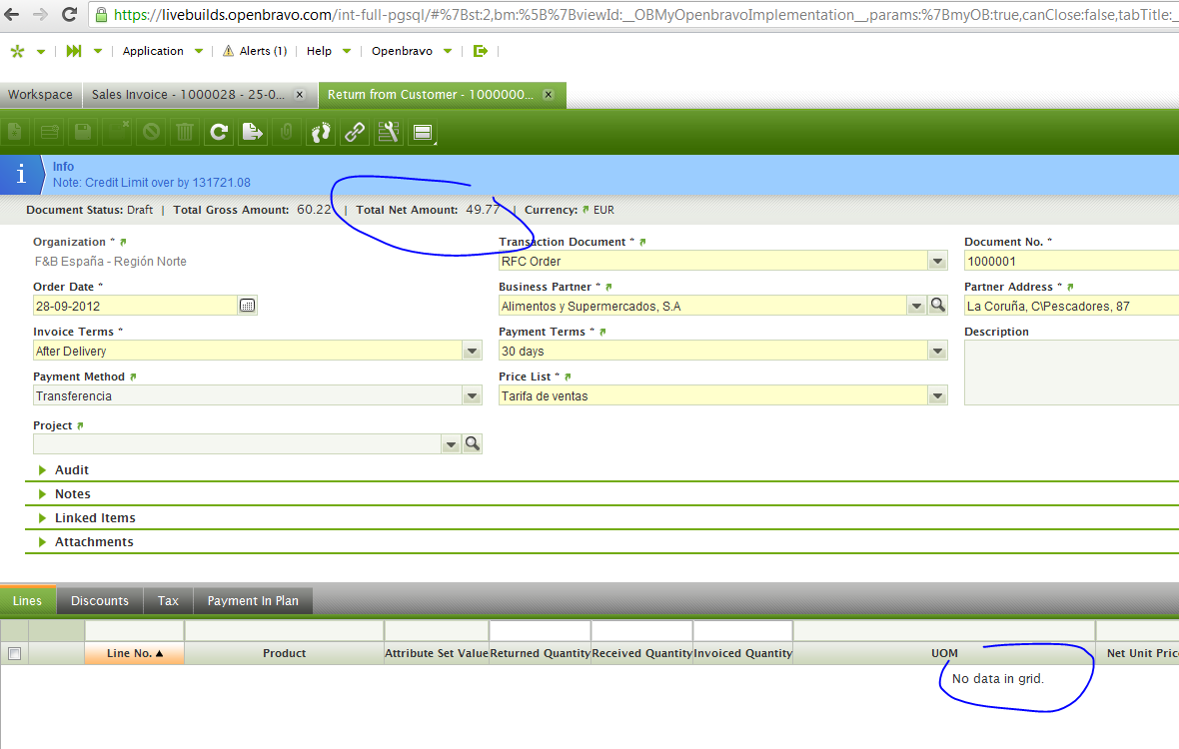Open the Help menu
The image size is (1179, 749).
click(329, 51)
